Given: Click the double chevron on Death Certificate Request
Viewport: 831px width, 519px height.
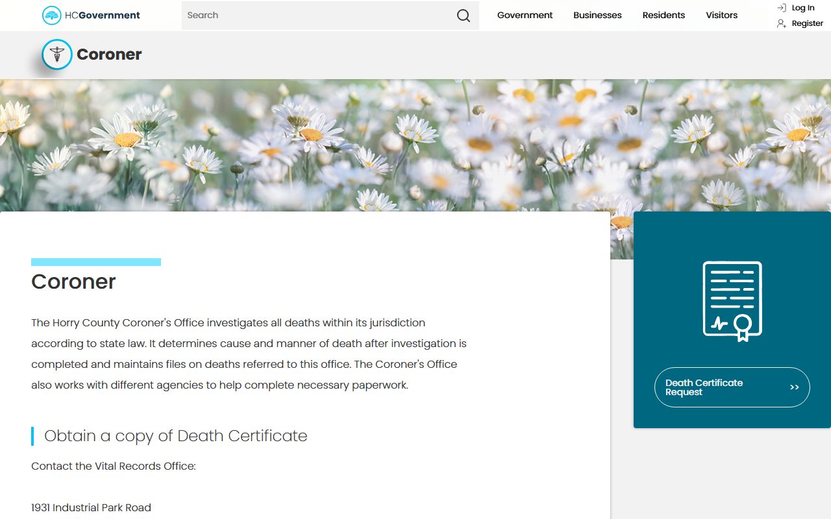Looking at the screenshot, I should [794, 387].
